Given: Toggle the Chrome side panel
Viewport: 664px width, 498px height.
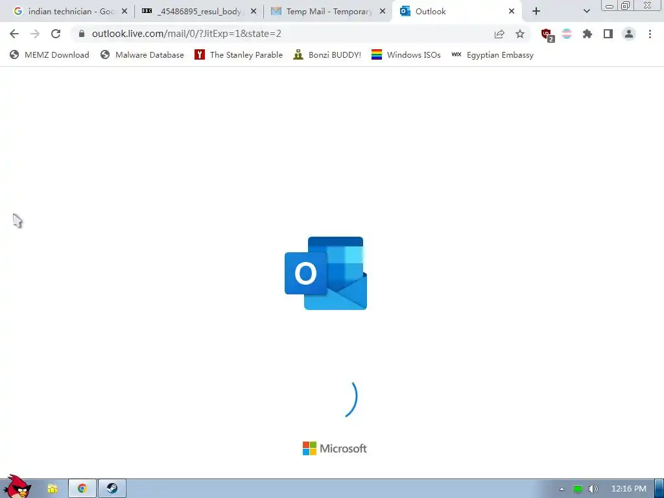Looking at the screenshot, I should tap(608, 34).
